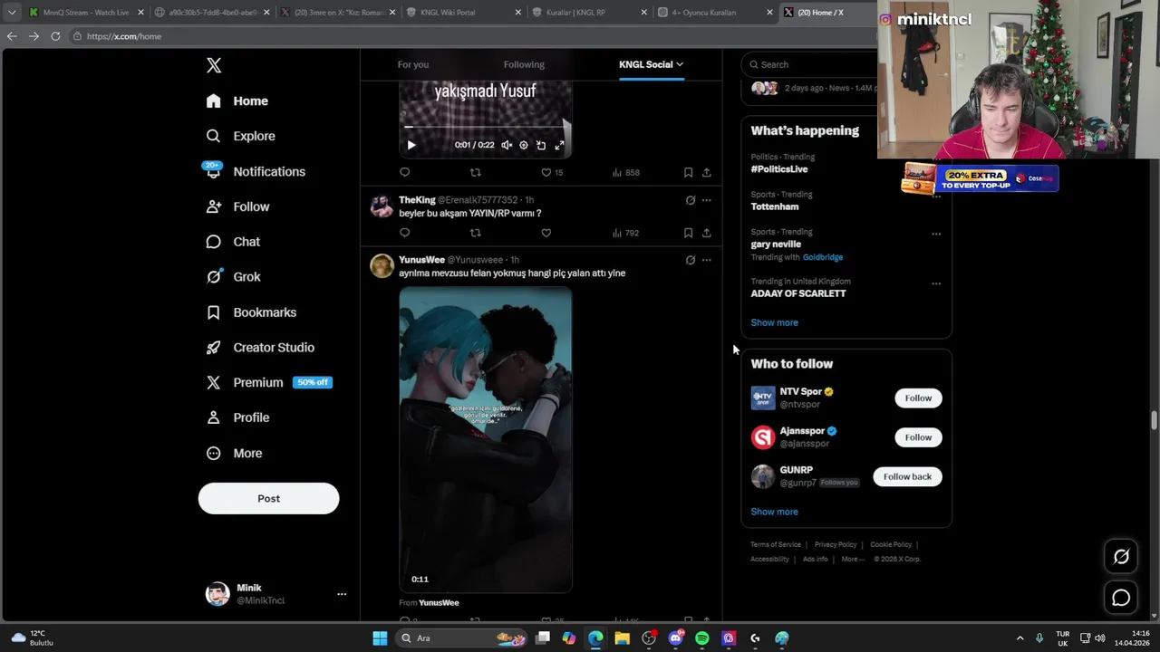Like TheKing's post

[x=546, y=233]
